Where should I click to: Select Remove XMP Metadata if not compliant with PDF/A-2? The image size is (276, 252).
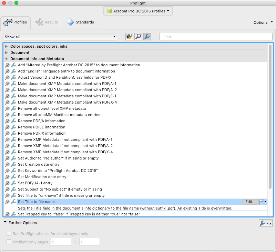pyautogui.click(x=65, y=146)
